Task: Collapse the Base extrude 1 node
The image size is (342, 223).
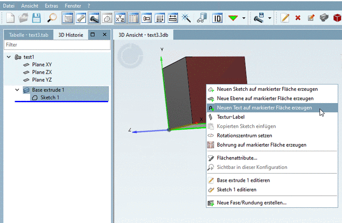Action: tap(17, 89)
